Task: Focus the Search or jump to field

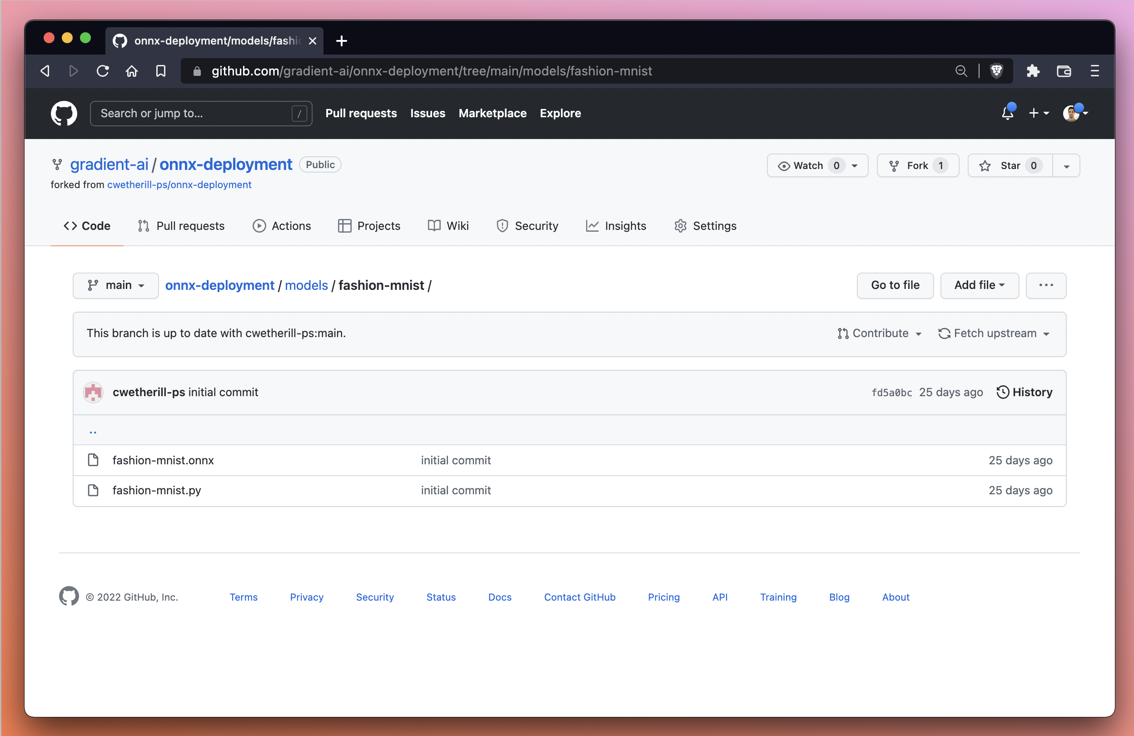Action: 201,114
